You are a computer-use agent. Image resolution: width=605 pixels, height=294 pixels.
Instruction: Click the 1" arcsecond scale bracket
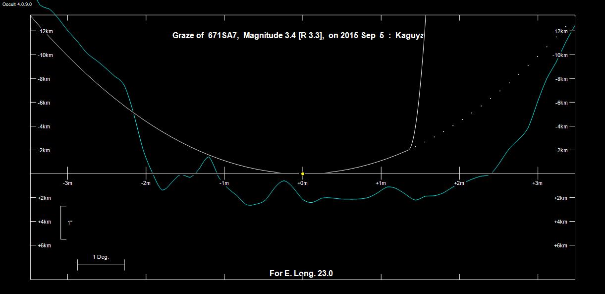click(63, 223)
